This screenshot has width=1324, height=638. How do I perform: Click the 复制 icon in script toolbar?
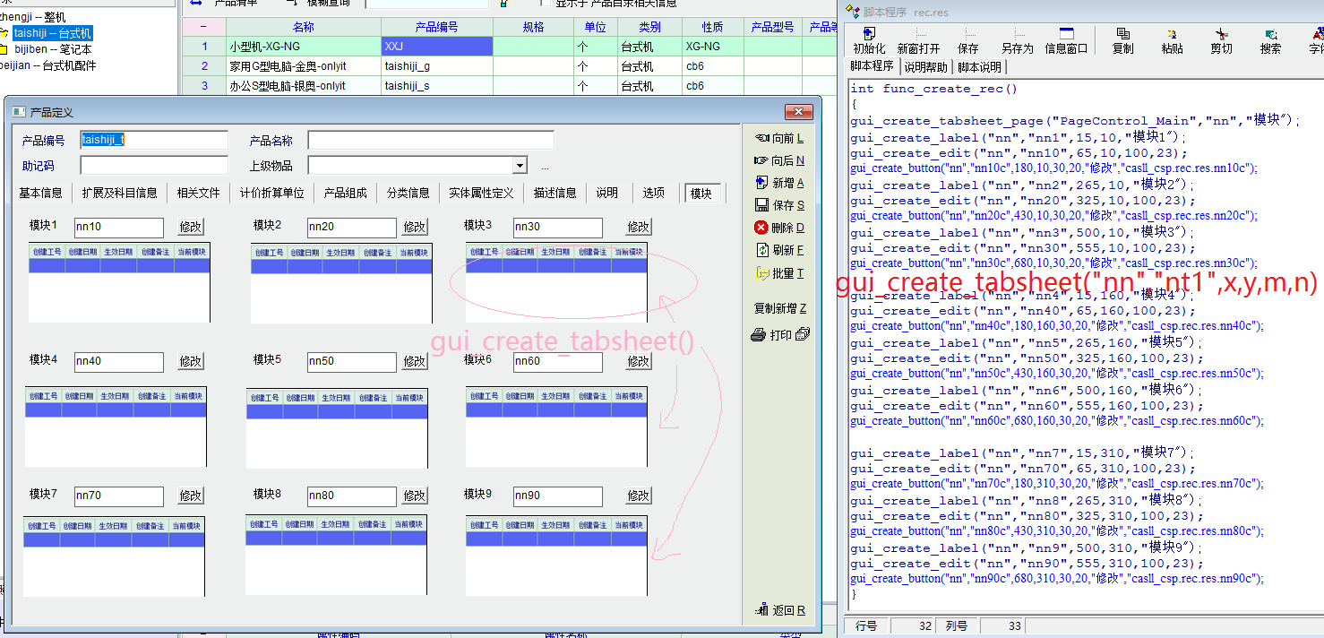pyautogui.click(x=1122, y=34)
